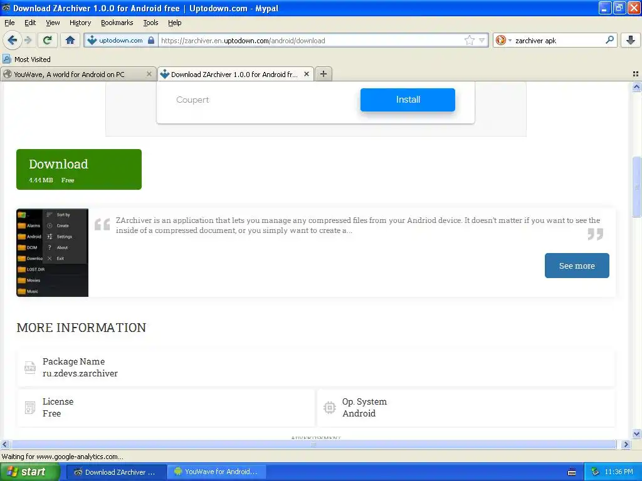Screen dimensions: 642x481
Task: Click the vertical scrollbar up arrow
Action: (636, 86)
